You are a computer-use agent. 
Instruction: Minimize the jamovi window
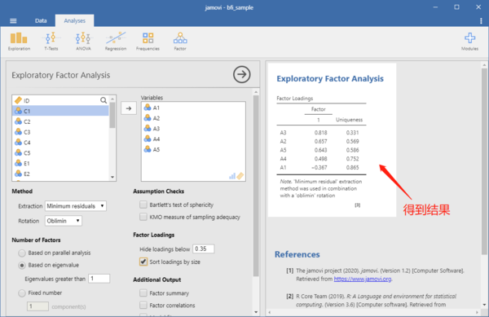point(435,7)
